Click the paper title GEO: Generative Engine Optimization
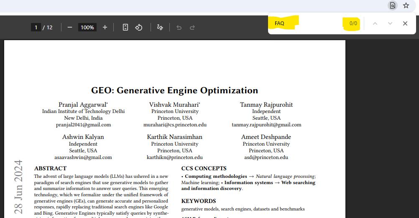The width and height of the screenshot is (419, 218). [x=174, y=90]
